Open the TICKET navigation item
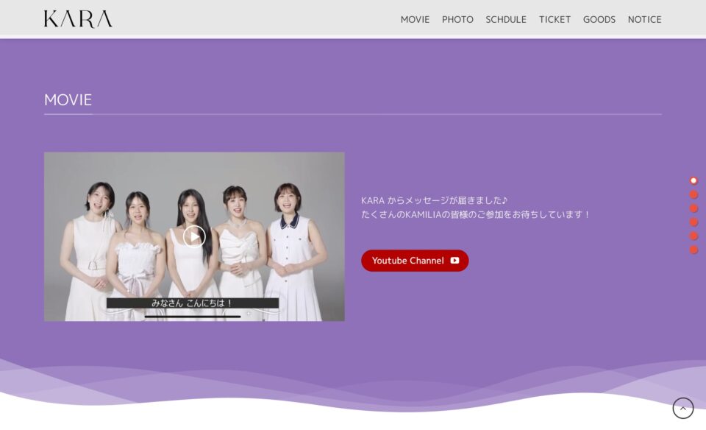 (555, 19)
